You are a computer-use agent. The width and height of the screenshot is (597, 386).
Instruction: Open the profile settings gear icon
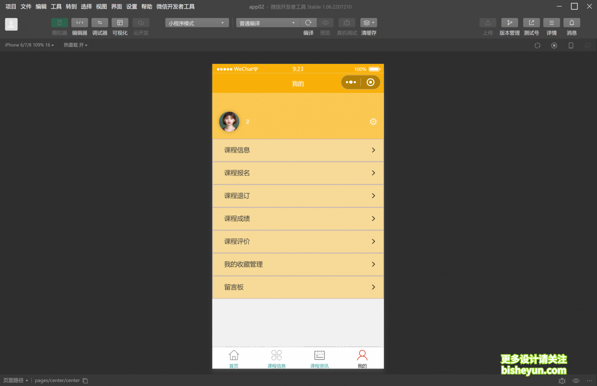(x=373, y=122)
